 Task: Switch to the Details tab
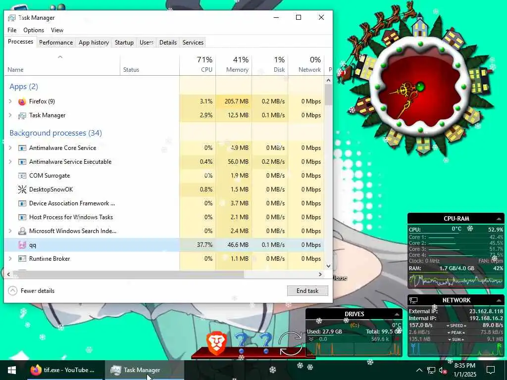click(168, 43)
